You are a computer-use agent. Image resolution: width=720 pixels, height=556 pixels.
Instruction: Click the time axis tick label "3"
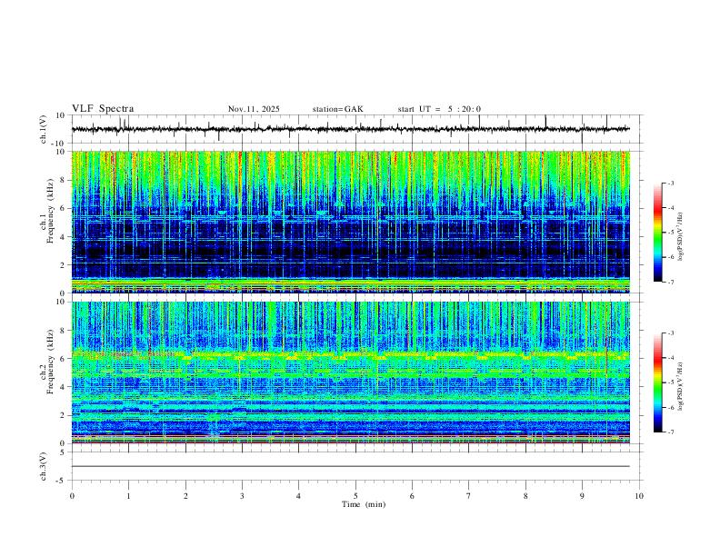click(242, 496)
